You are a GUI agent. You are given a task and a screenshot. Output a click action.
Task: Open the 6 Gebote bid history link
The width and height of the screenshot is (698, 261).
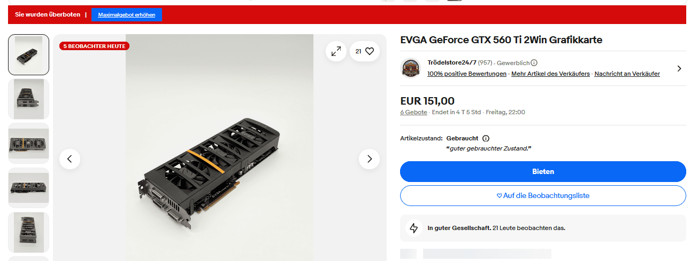click(x=413, y=112)
